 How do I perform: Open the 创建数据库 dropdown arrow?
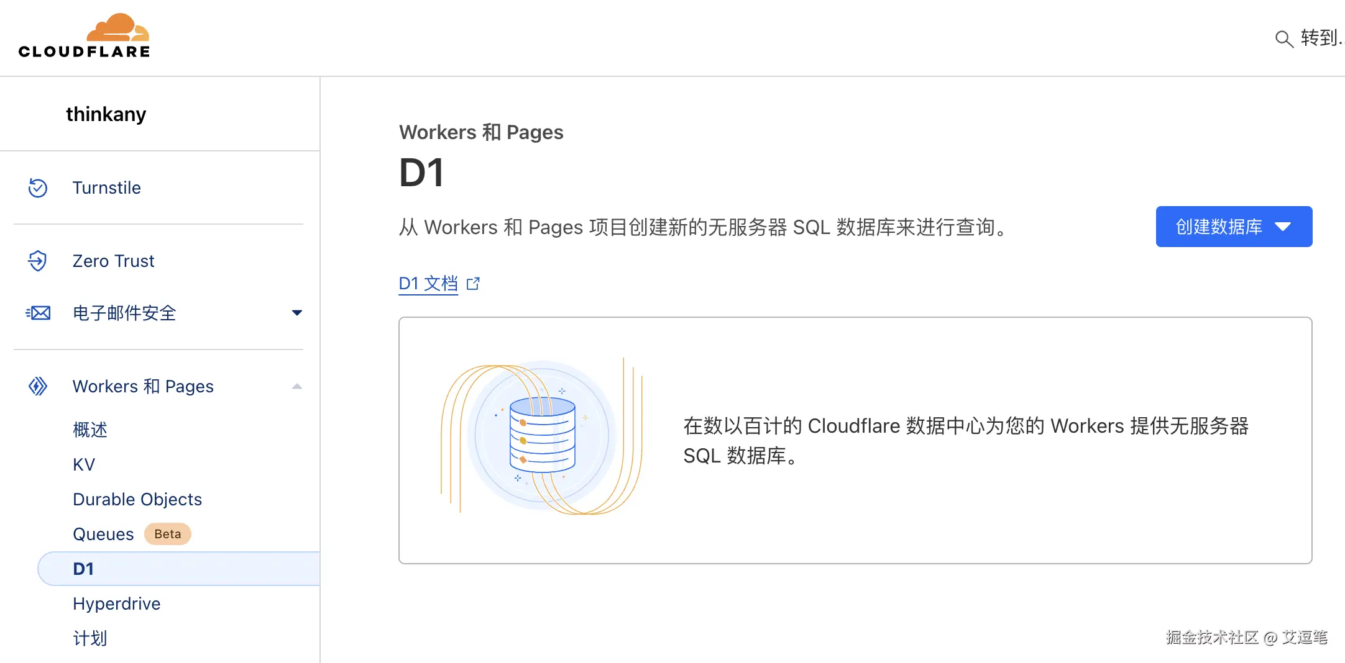click(1283, 227)
